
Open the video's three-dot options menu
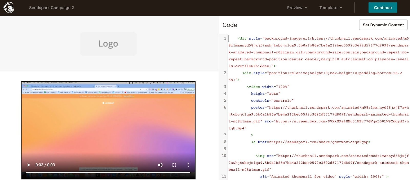tap(188, 165)
